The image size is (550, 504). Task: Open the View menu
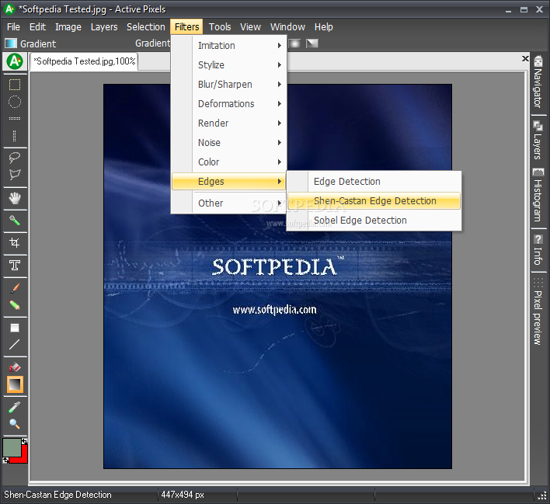[x=250, y=27]
